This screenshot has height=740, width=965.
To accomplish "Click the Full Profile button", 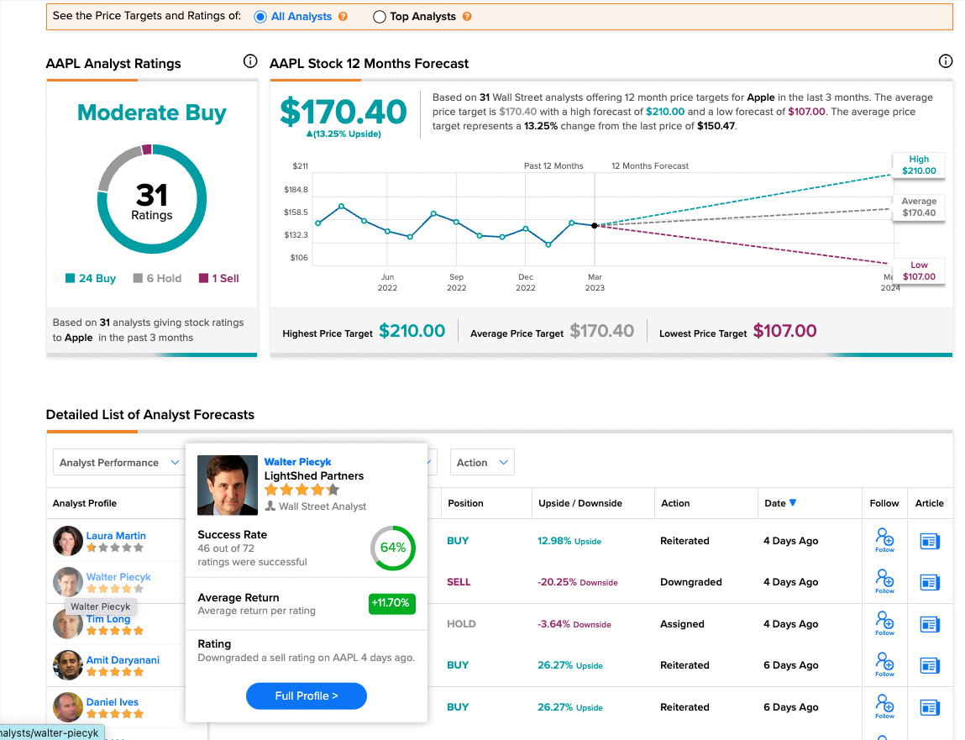I will (x=307, y=695).
